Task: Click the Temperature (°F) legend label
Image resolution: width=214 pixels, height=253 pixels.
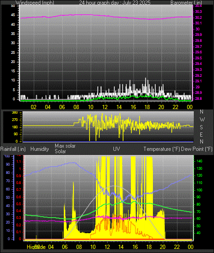Action: [162, 149]
